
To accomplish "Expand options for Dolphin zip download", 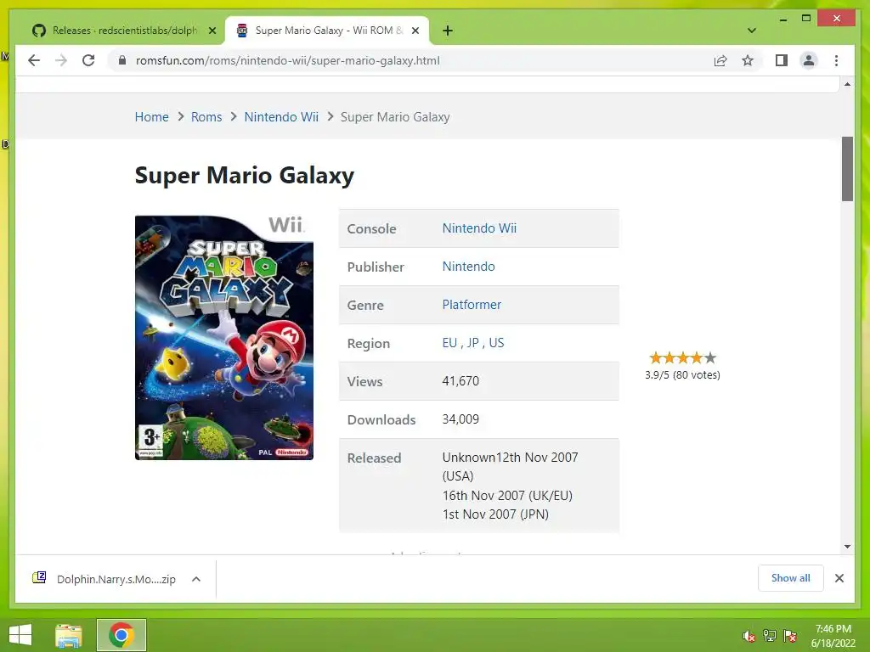I will click(x=196, y=579).
